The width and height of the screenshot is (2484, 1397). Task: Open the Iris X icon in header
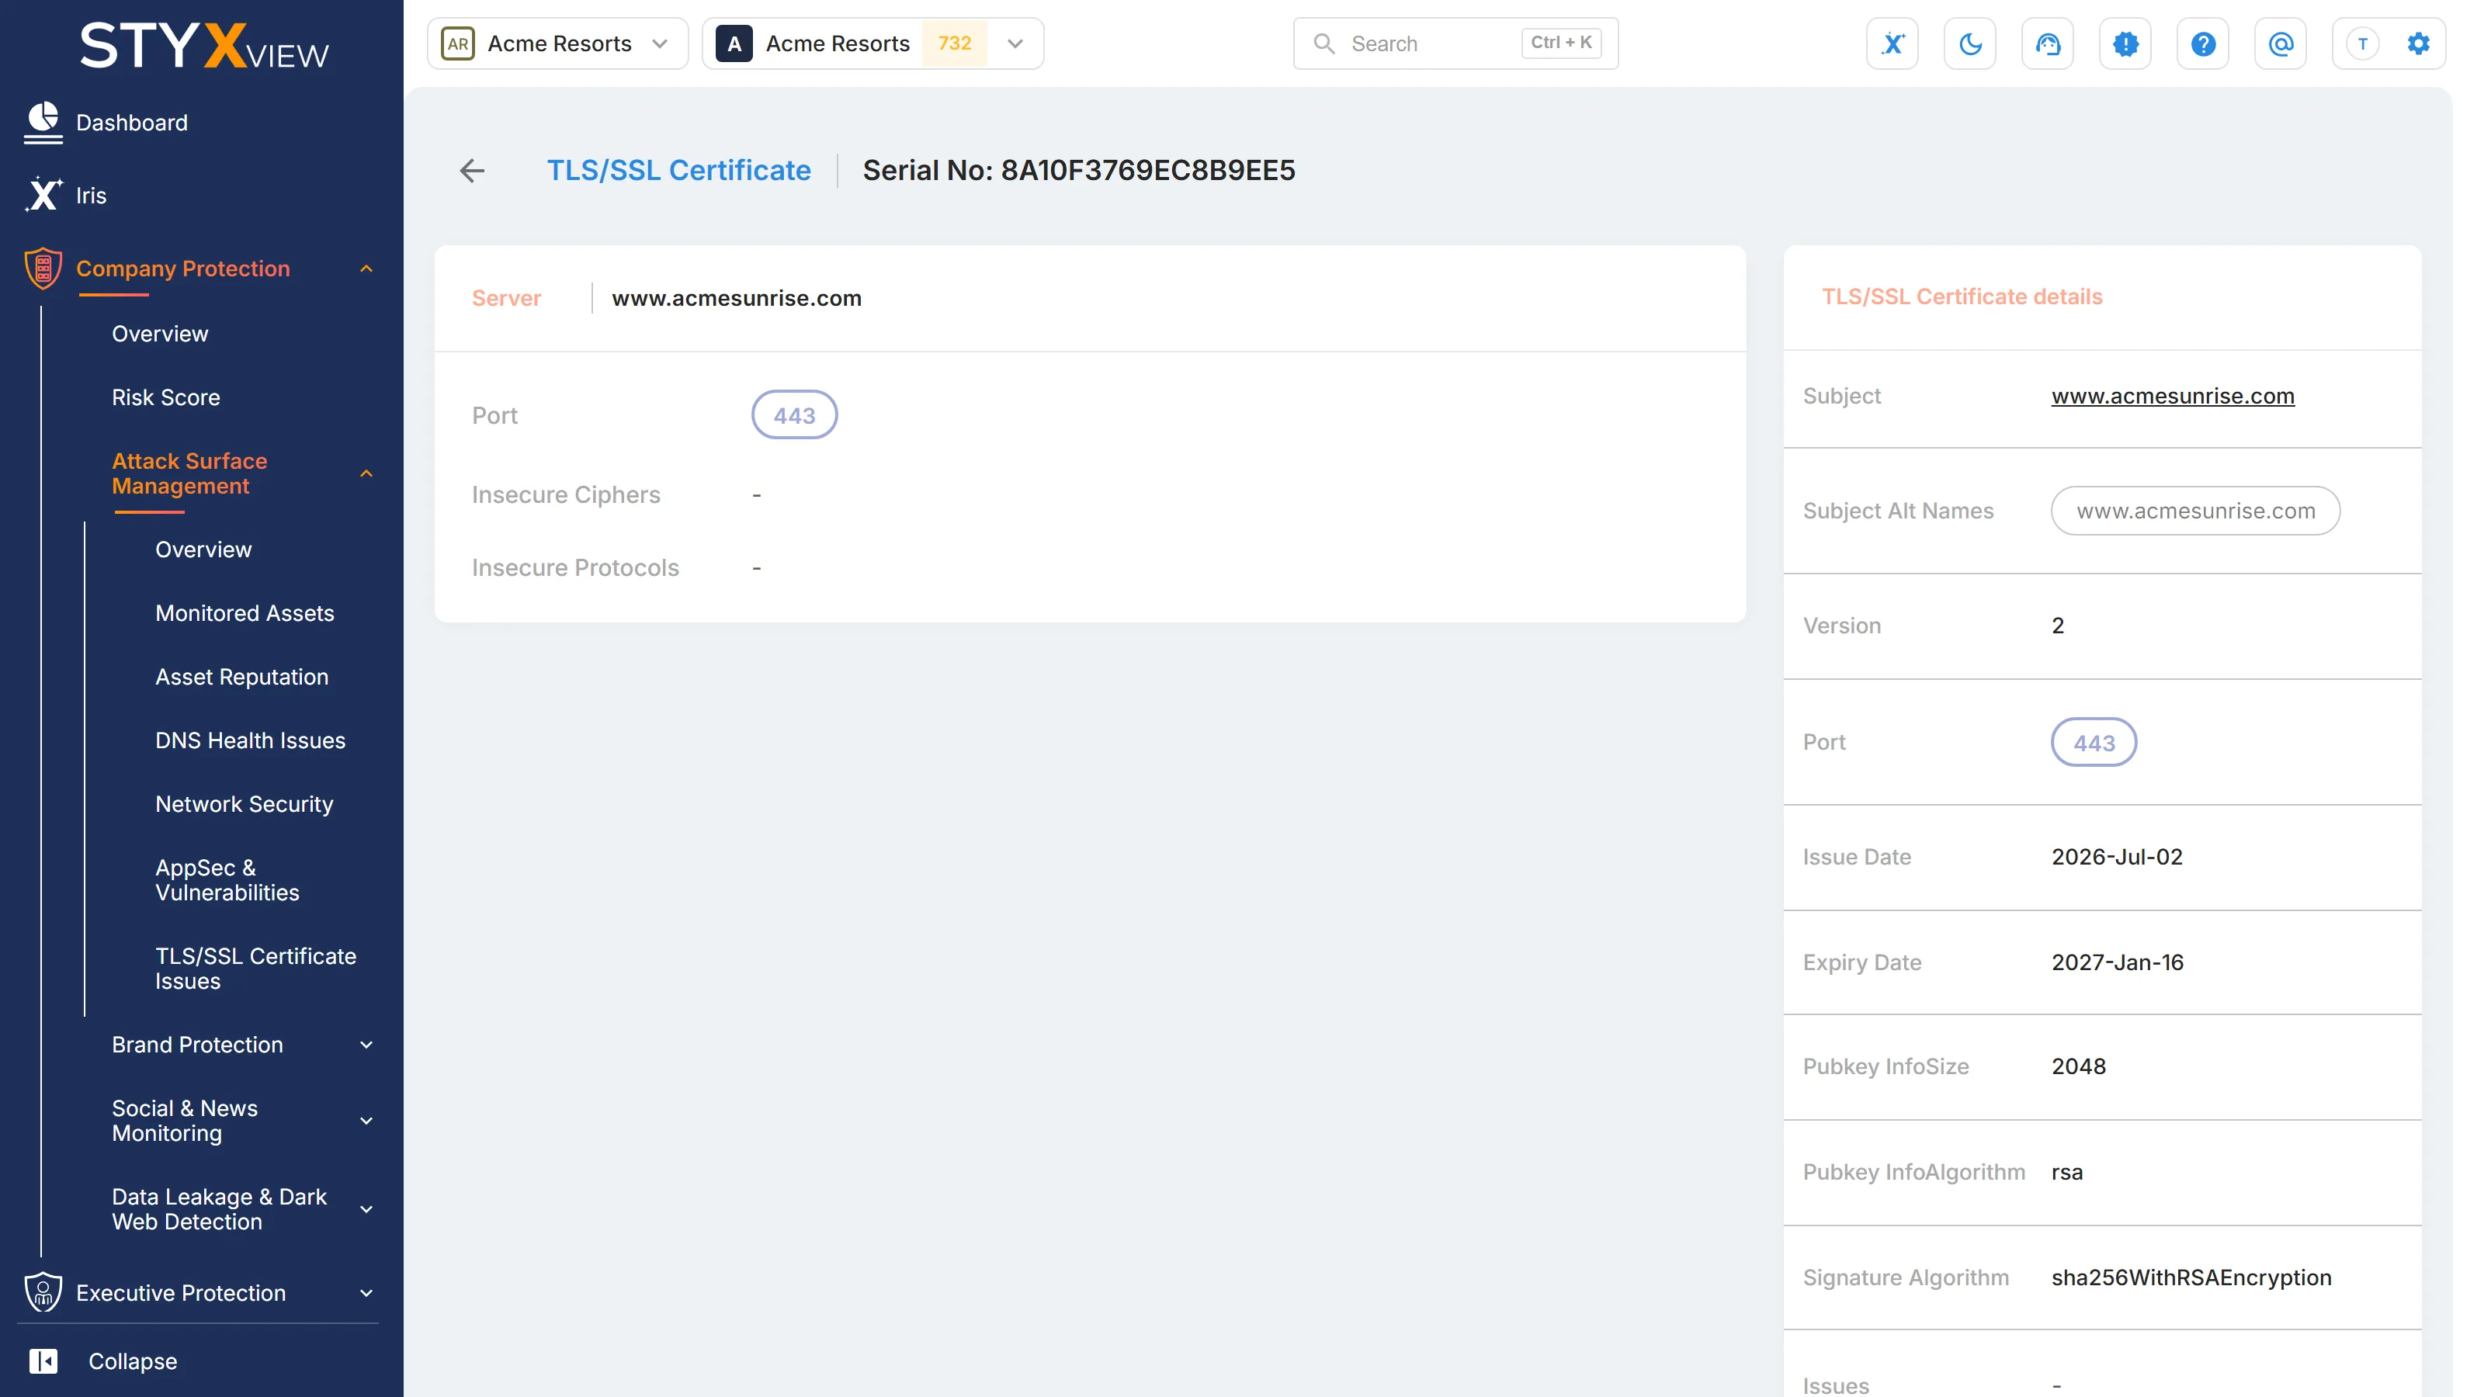click(x=1892, y=43)
